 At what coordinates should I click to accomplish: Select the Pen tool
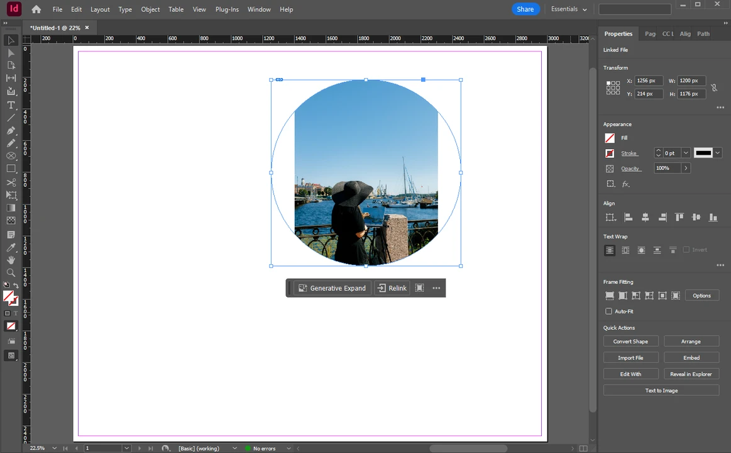coord(11,131)
